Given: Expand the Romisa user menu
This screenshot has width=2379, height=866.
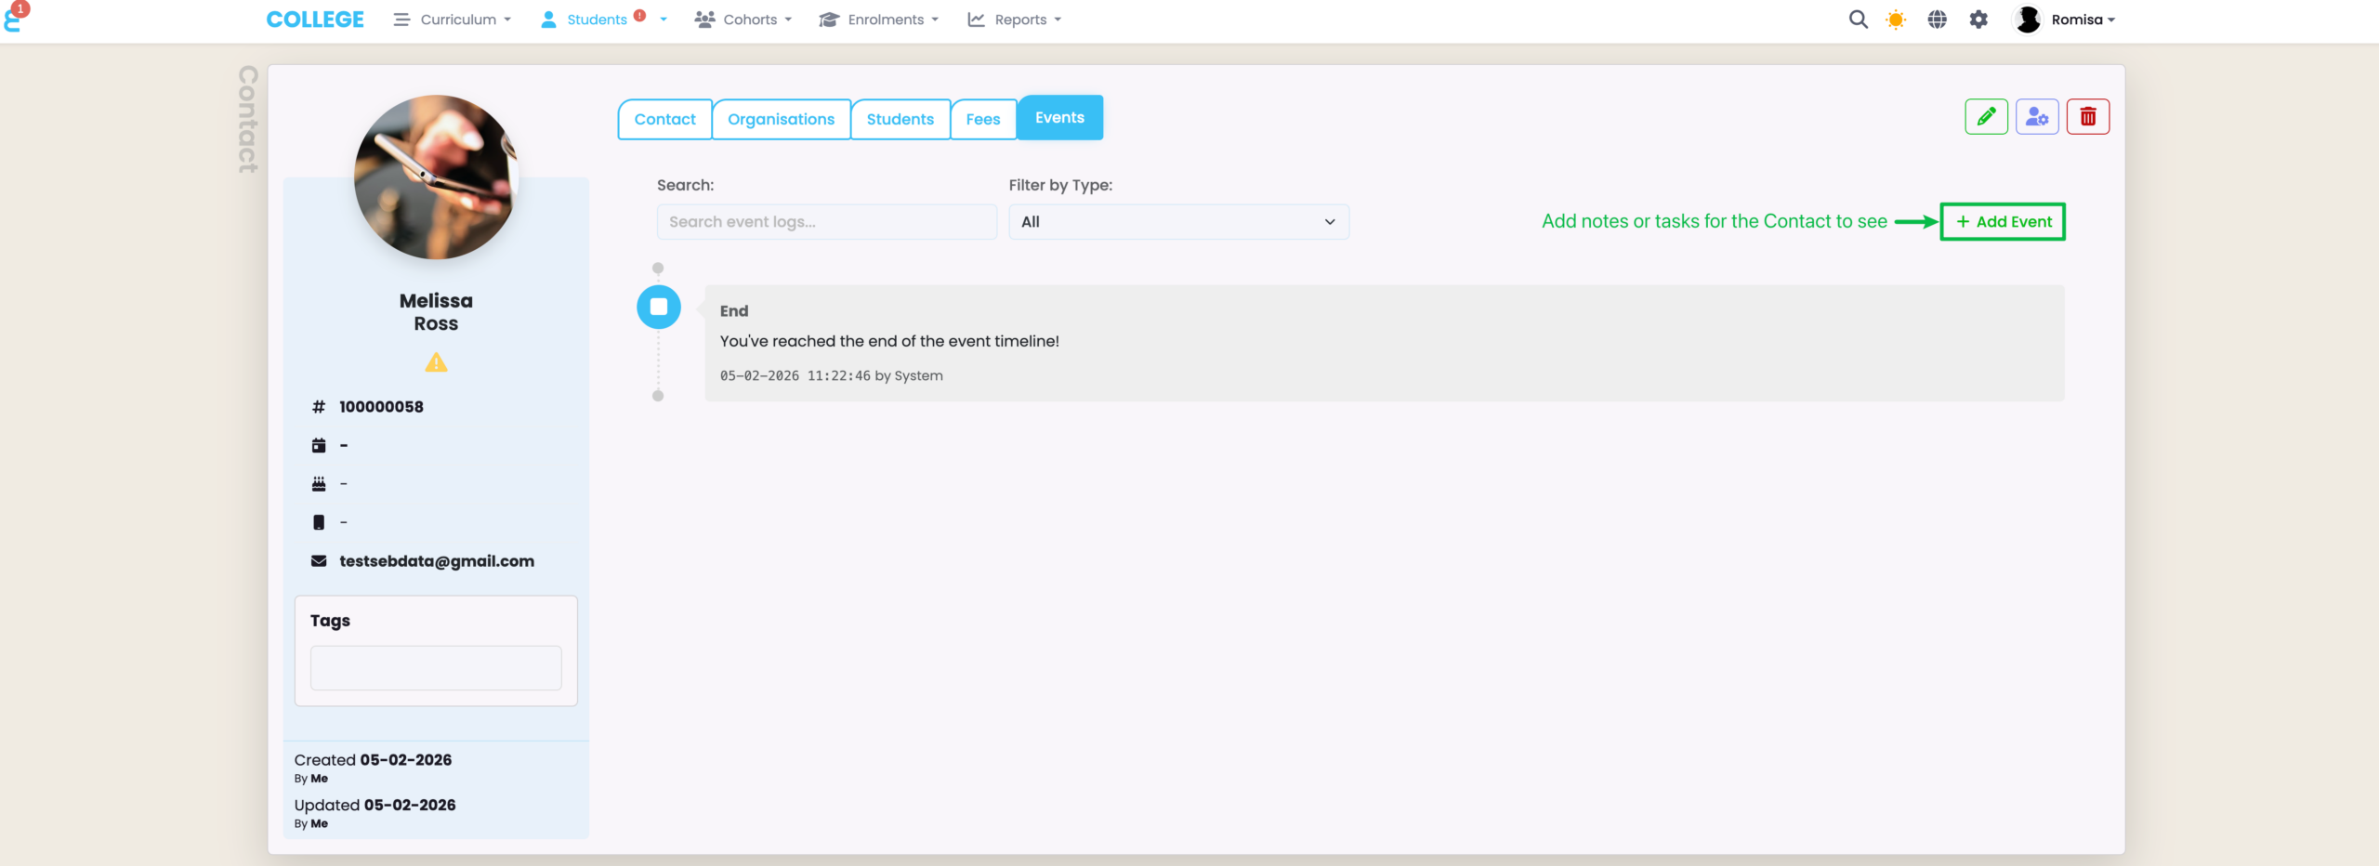Looking at the screenshot, I should coord(2065,20).
